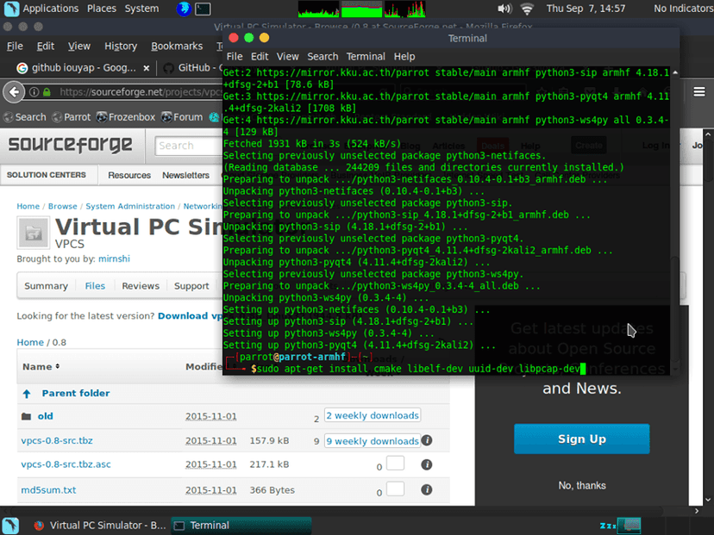714x535 pixels.
Task: Click the site info circle icon in URL bar
Action: click(34, 92)
